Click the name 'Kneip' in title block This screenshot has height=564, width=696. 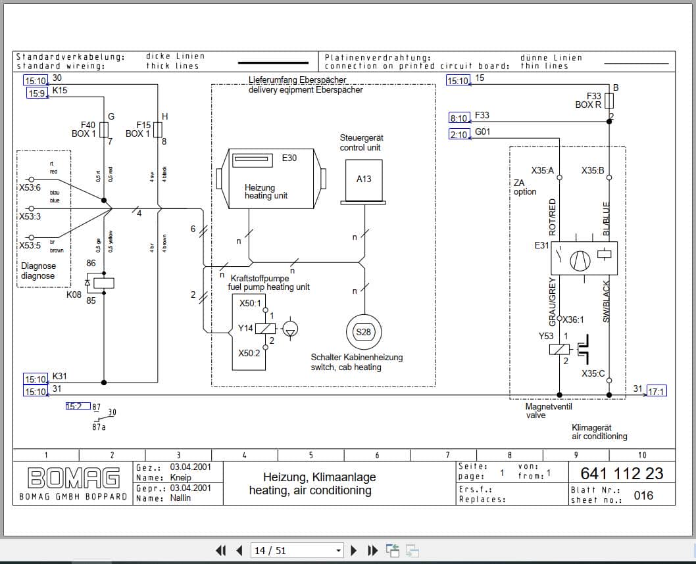[x=181, y=477]
